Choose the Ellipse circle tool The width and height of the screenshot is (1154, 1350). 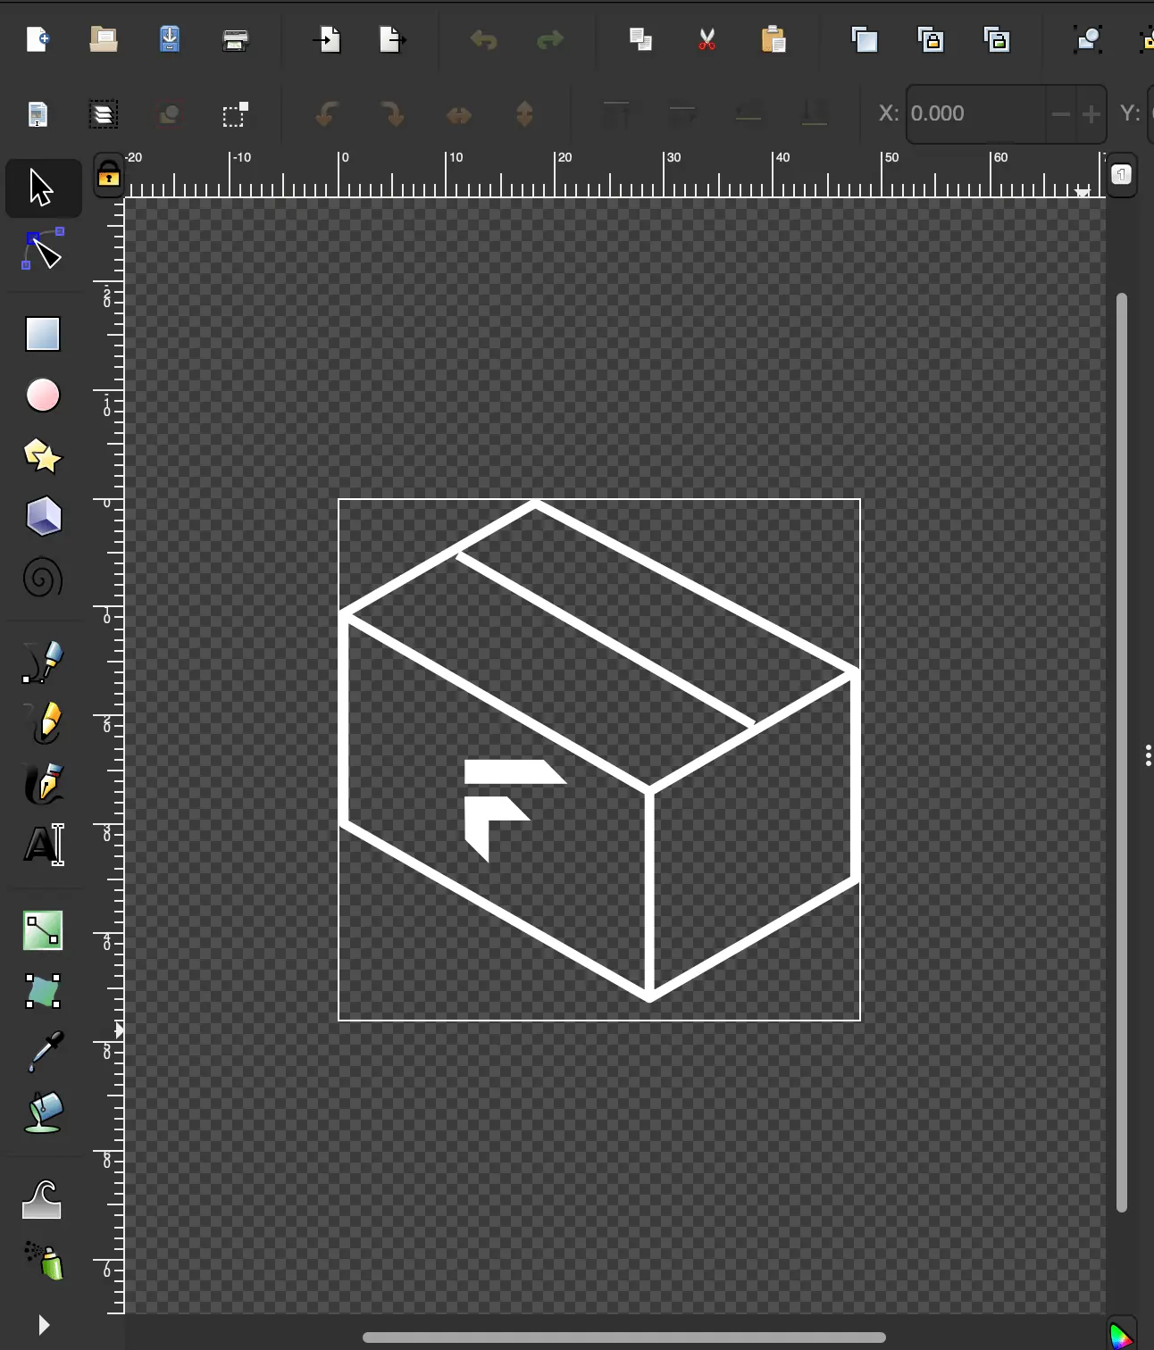[x=43, y=396]
